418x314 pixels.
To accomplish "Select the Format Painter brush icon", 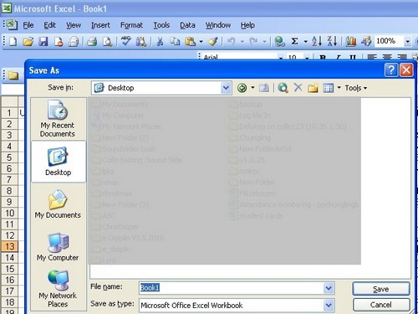I will click(213, 42).
